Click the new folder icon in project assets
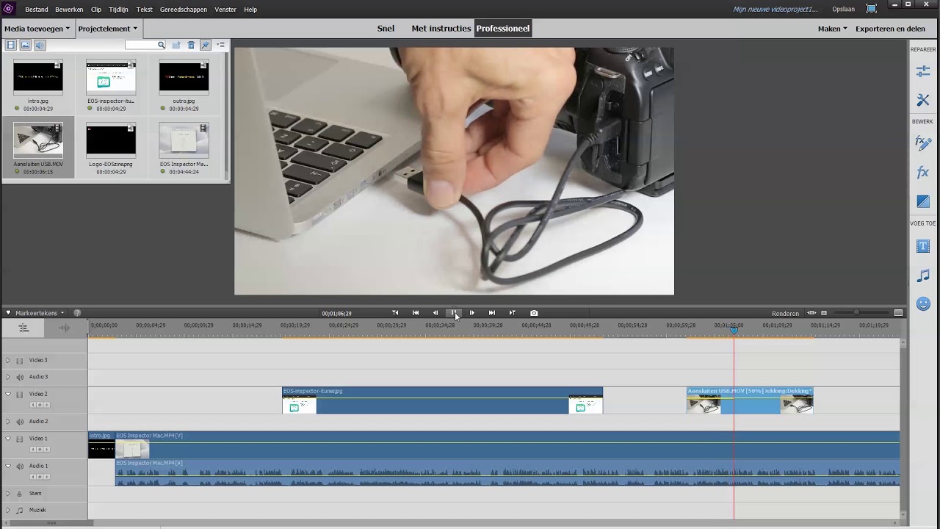The height and width of the screenshot is (529, 940). [176, 46]
